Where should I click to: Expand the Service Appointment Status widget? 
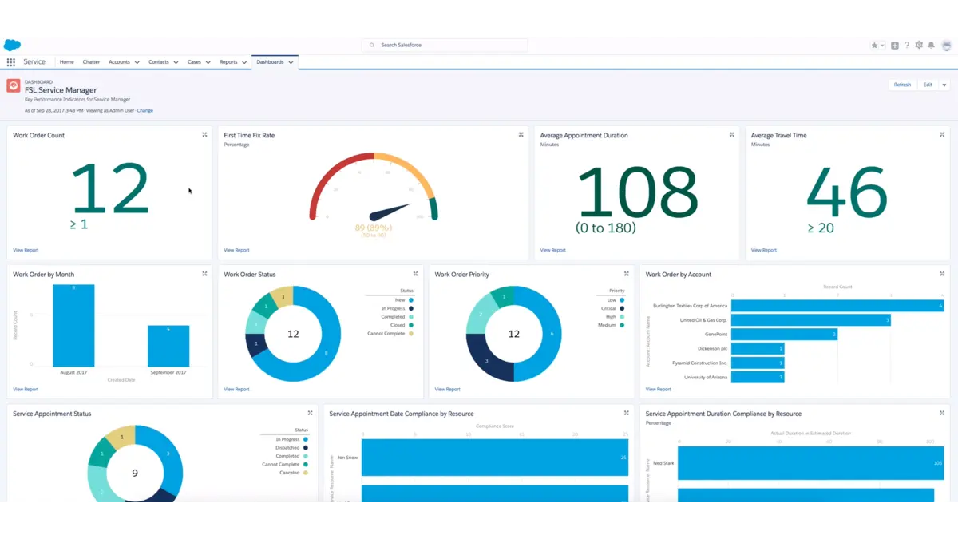(x=310, y=413)
